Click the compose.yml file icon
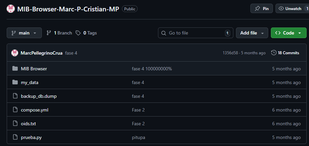This screenshot has height=146, width=309. pos(15,110)
